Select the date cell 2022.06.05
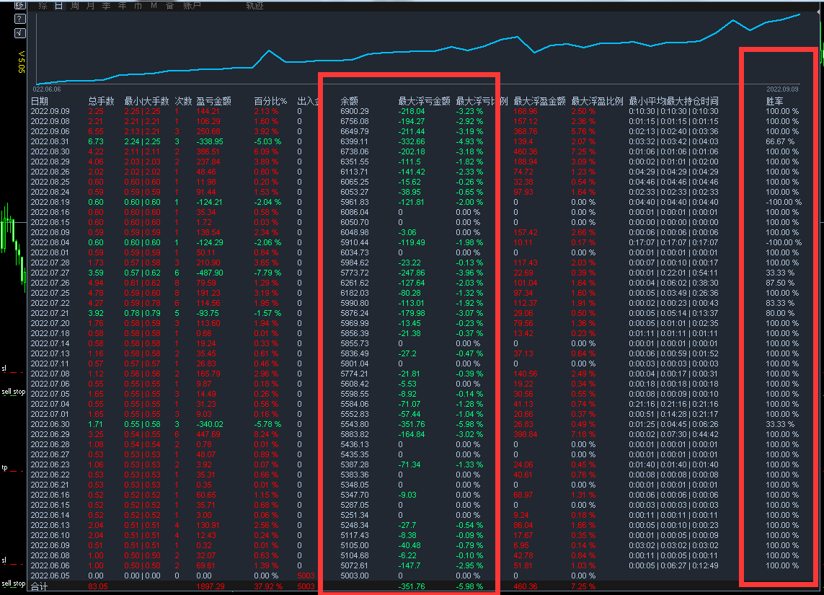The image size is (824, 595). [50, 576]
